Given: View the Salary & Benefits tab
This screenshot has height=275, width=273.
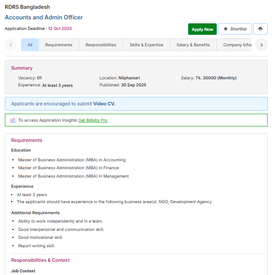Looking at the screenshot, I should [193, 45].
